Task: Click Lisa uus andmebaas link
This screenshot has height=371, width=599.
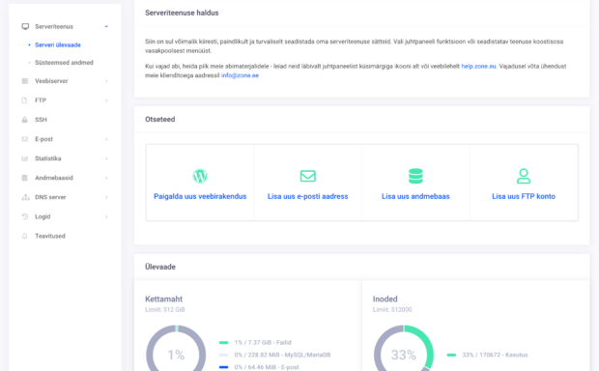Action: pyautogui.click(x=415, y=196)
